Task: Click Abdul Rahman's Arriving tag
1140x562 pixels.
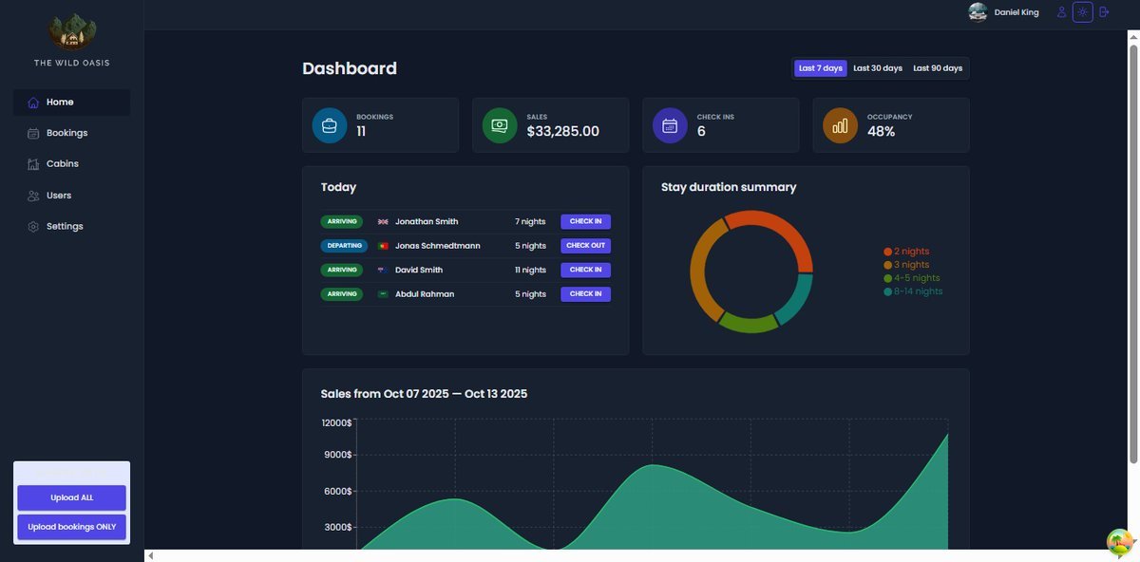Action: click(342, 294)
